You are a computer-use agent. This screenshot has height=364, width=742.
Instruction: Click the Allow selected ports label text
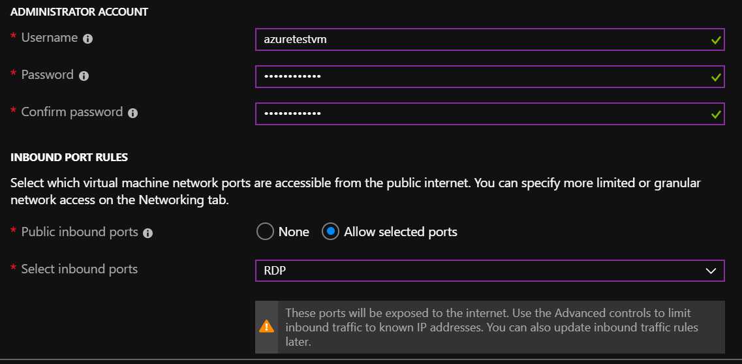(x=400, y=232)
